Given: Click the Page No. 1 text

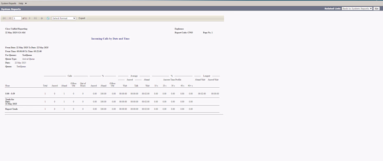Looking at the screenshot, I should point(208,32).
